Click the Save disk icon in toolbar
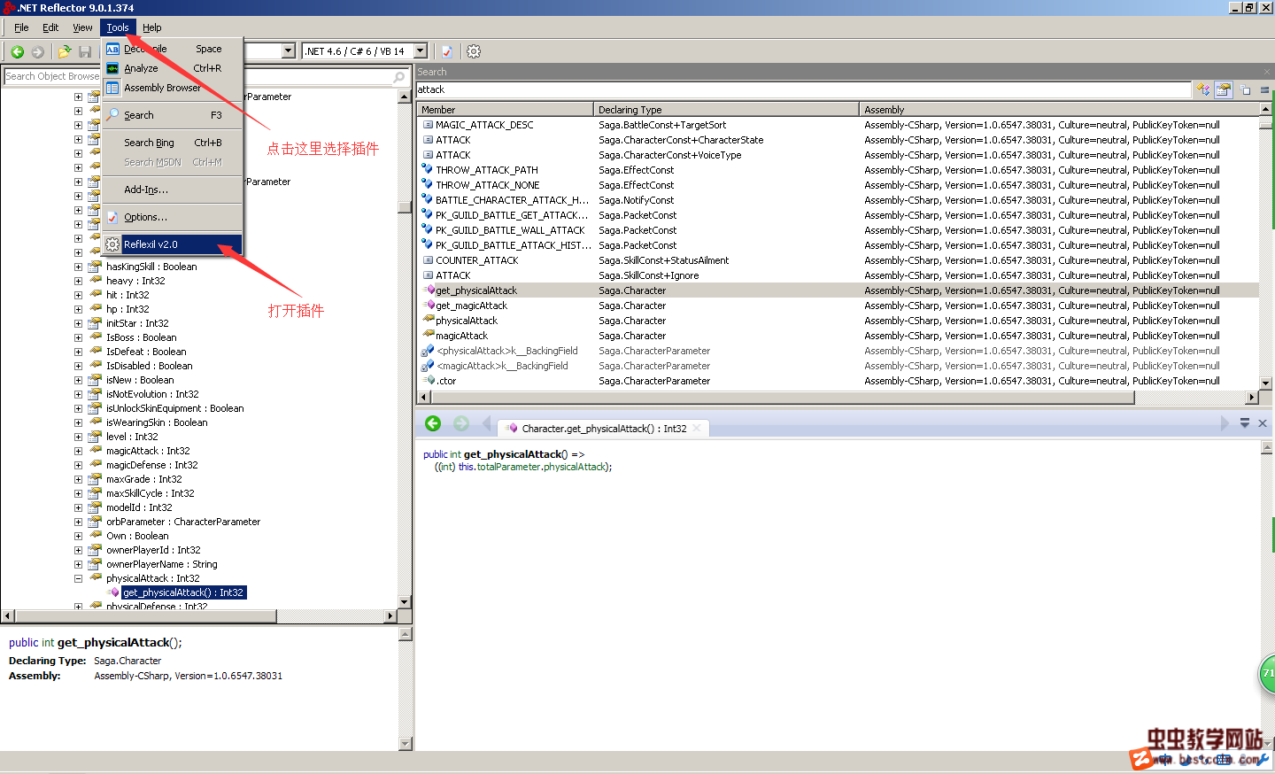Viewport: 1275px width, 774px height. 85,52
